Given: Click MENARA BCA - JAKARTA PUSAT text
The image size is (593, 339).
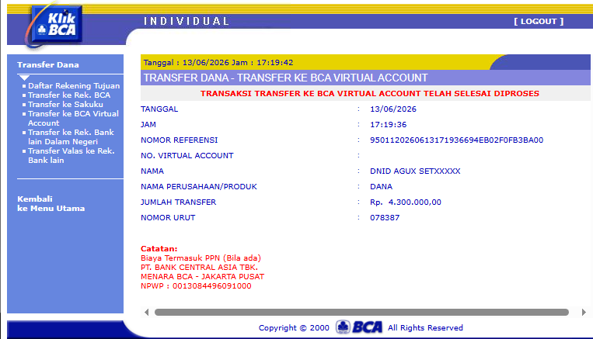Looking at the screenshot, I should (202, 276).
